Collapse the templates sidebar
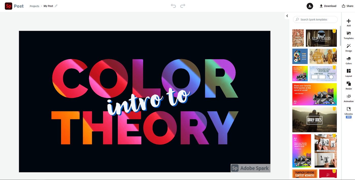355x180 pixels. [x=287, y=15]
